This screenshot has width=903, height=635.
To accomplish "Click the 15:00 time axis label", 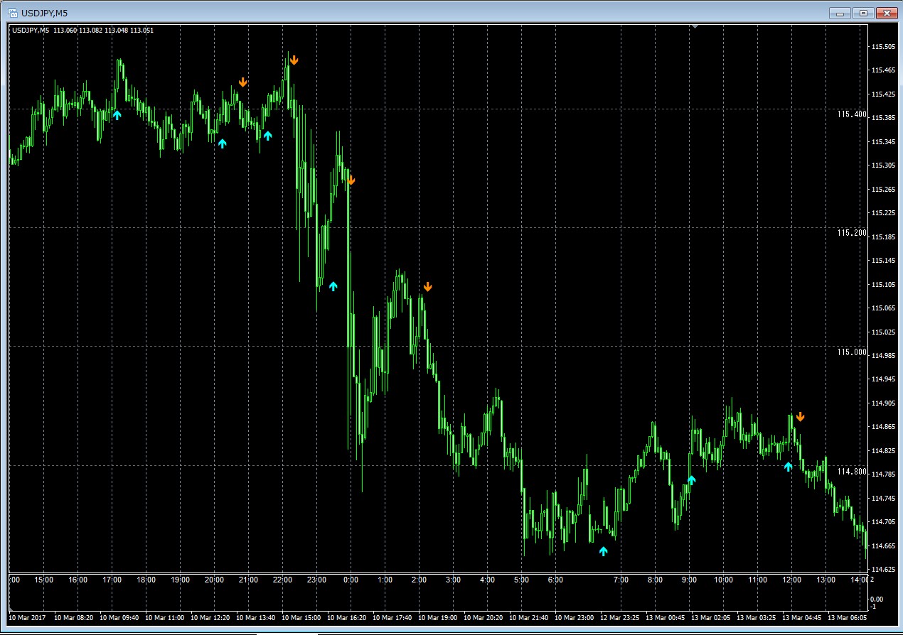I will (43, 580).
